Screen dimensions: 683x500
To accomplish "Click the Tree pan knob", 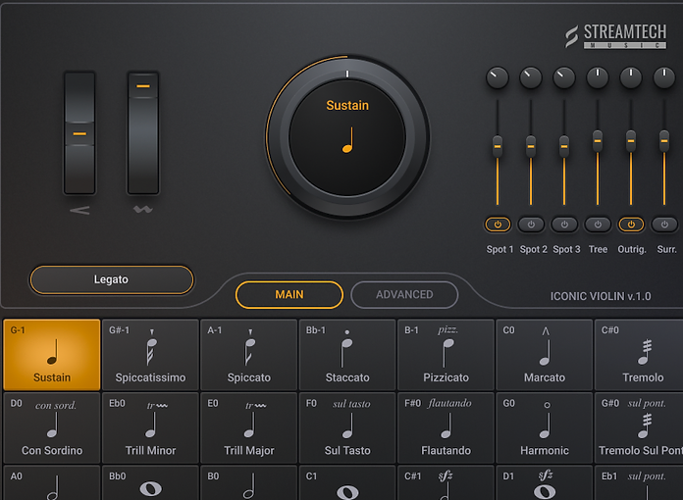I will (598, 77).
